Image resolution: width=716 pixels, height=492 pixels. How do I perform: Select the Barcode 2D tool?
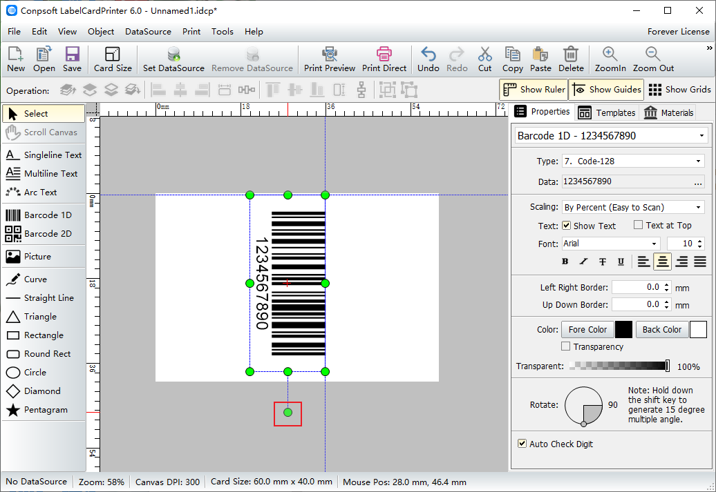pyautogui.click(x=44, y=234)
